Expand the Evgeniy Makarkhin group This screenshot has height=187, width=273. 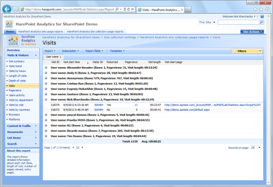click(46, 89)
